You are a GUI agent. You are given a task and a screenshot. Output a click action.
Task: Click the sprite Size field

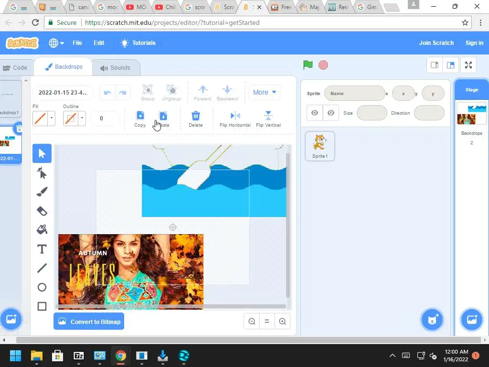372,113
